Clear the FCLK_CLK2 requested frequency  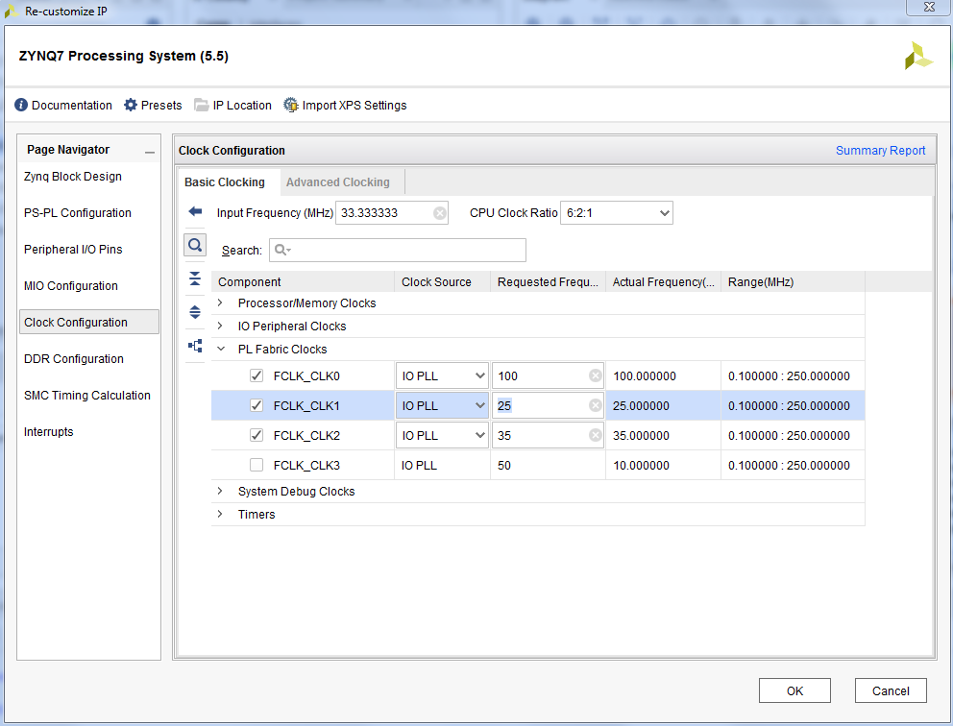[596, 436]
